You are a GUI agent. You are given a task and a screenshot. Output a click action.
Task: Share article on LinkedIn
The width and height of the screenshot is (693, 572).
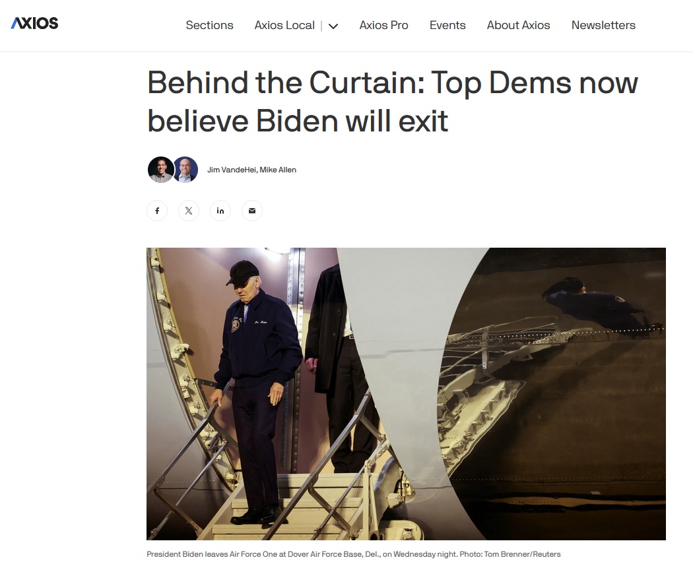(x=220, y=211)
